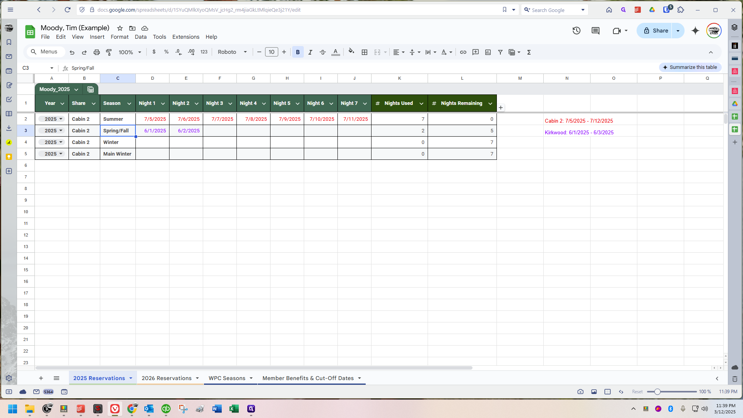Star the Moody, Tim document

[120, 28]
